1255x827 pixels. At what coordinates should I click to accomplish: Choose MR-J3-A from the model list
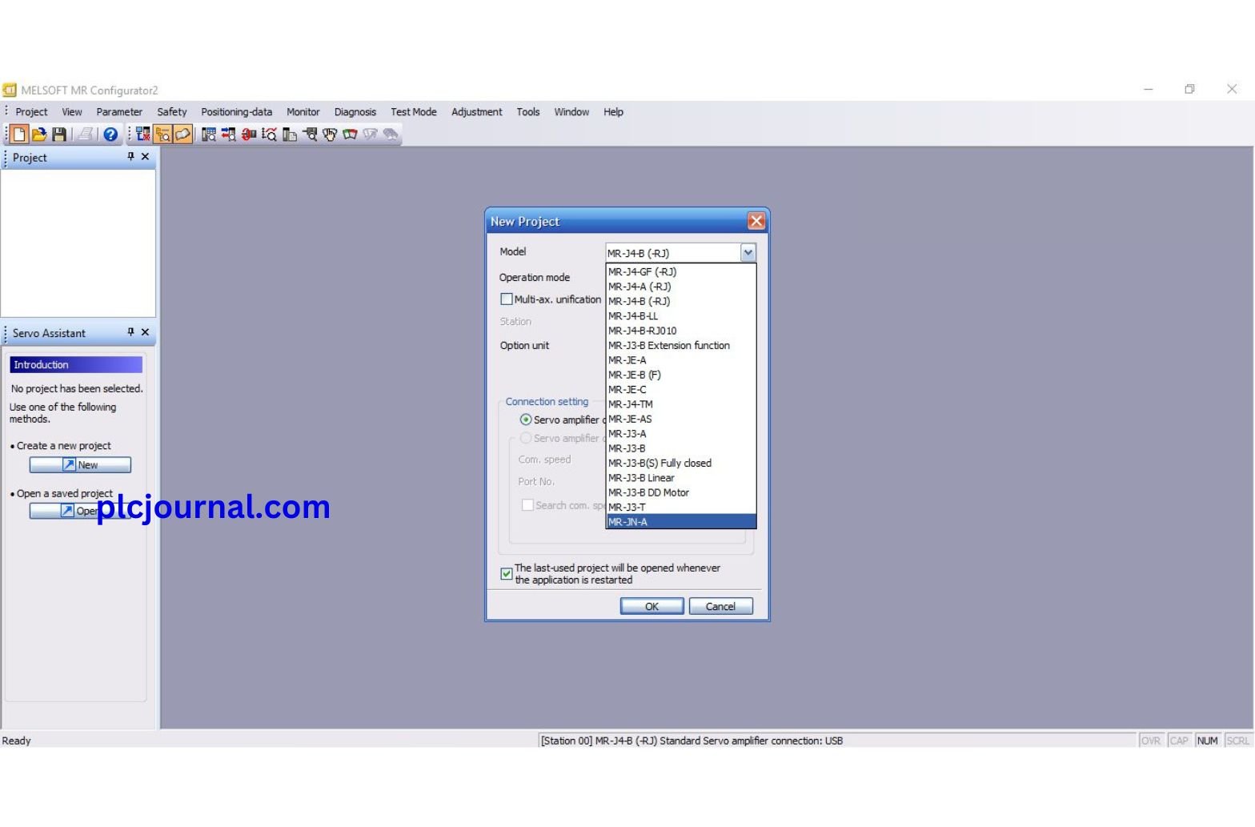click(681, 434)
